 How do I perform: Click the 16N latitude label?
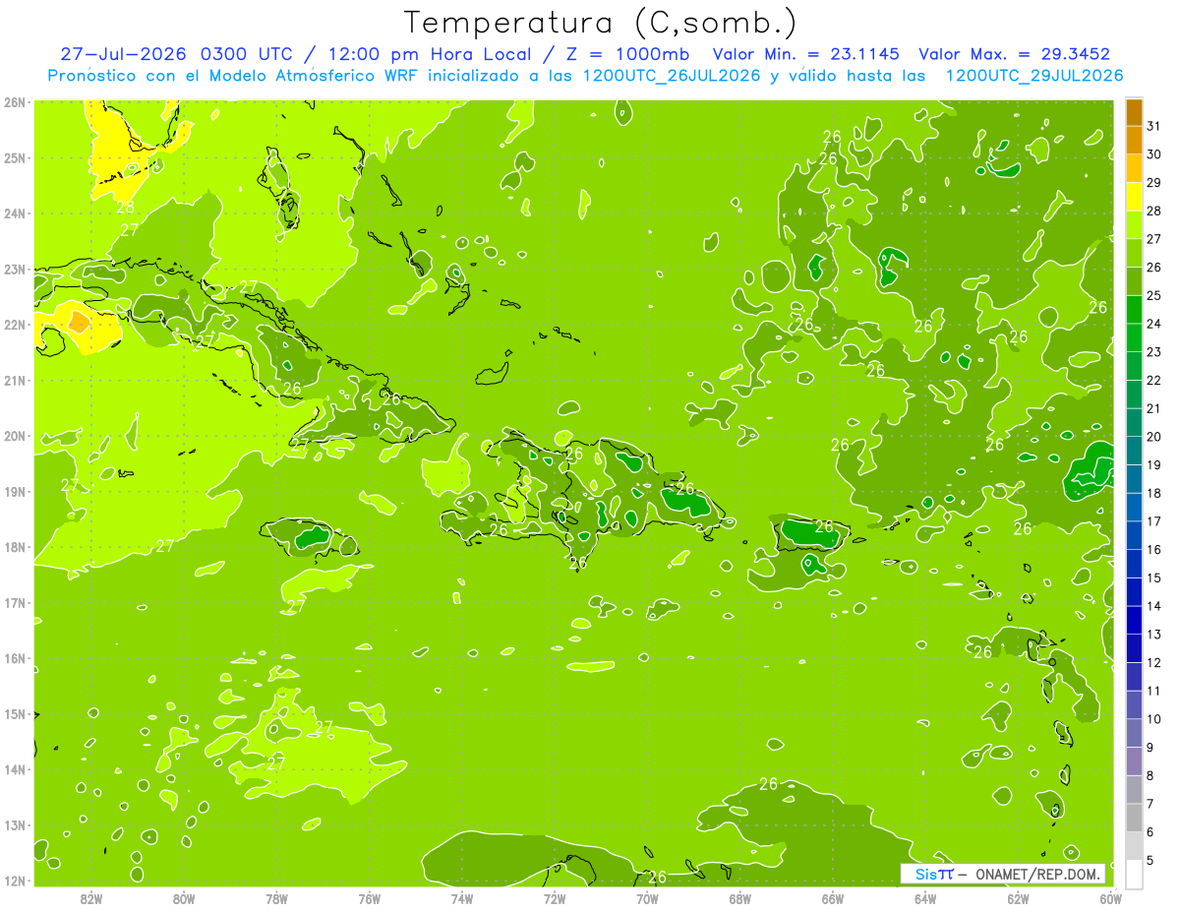coord(14,658)
